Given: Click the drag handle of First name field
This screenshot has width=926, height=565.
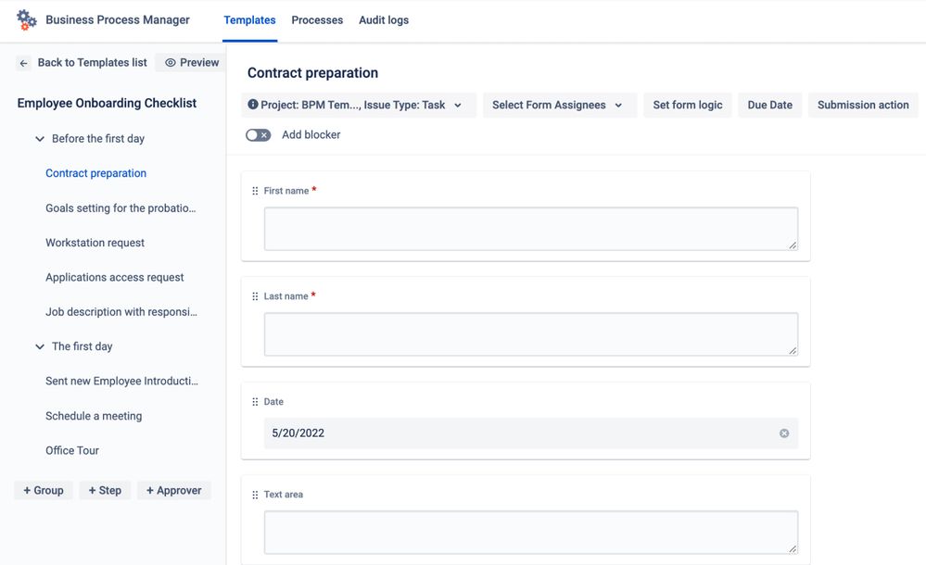Looking at the screenshot, I should point(255,191).
